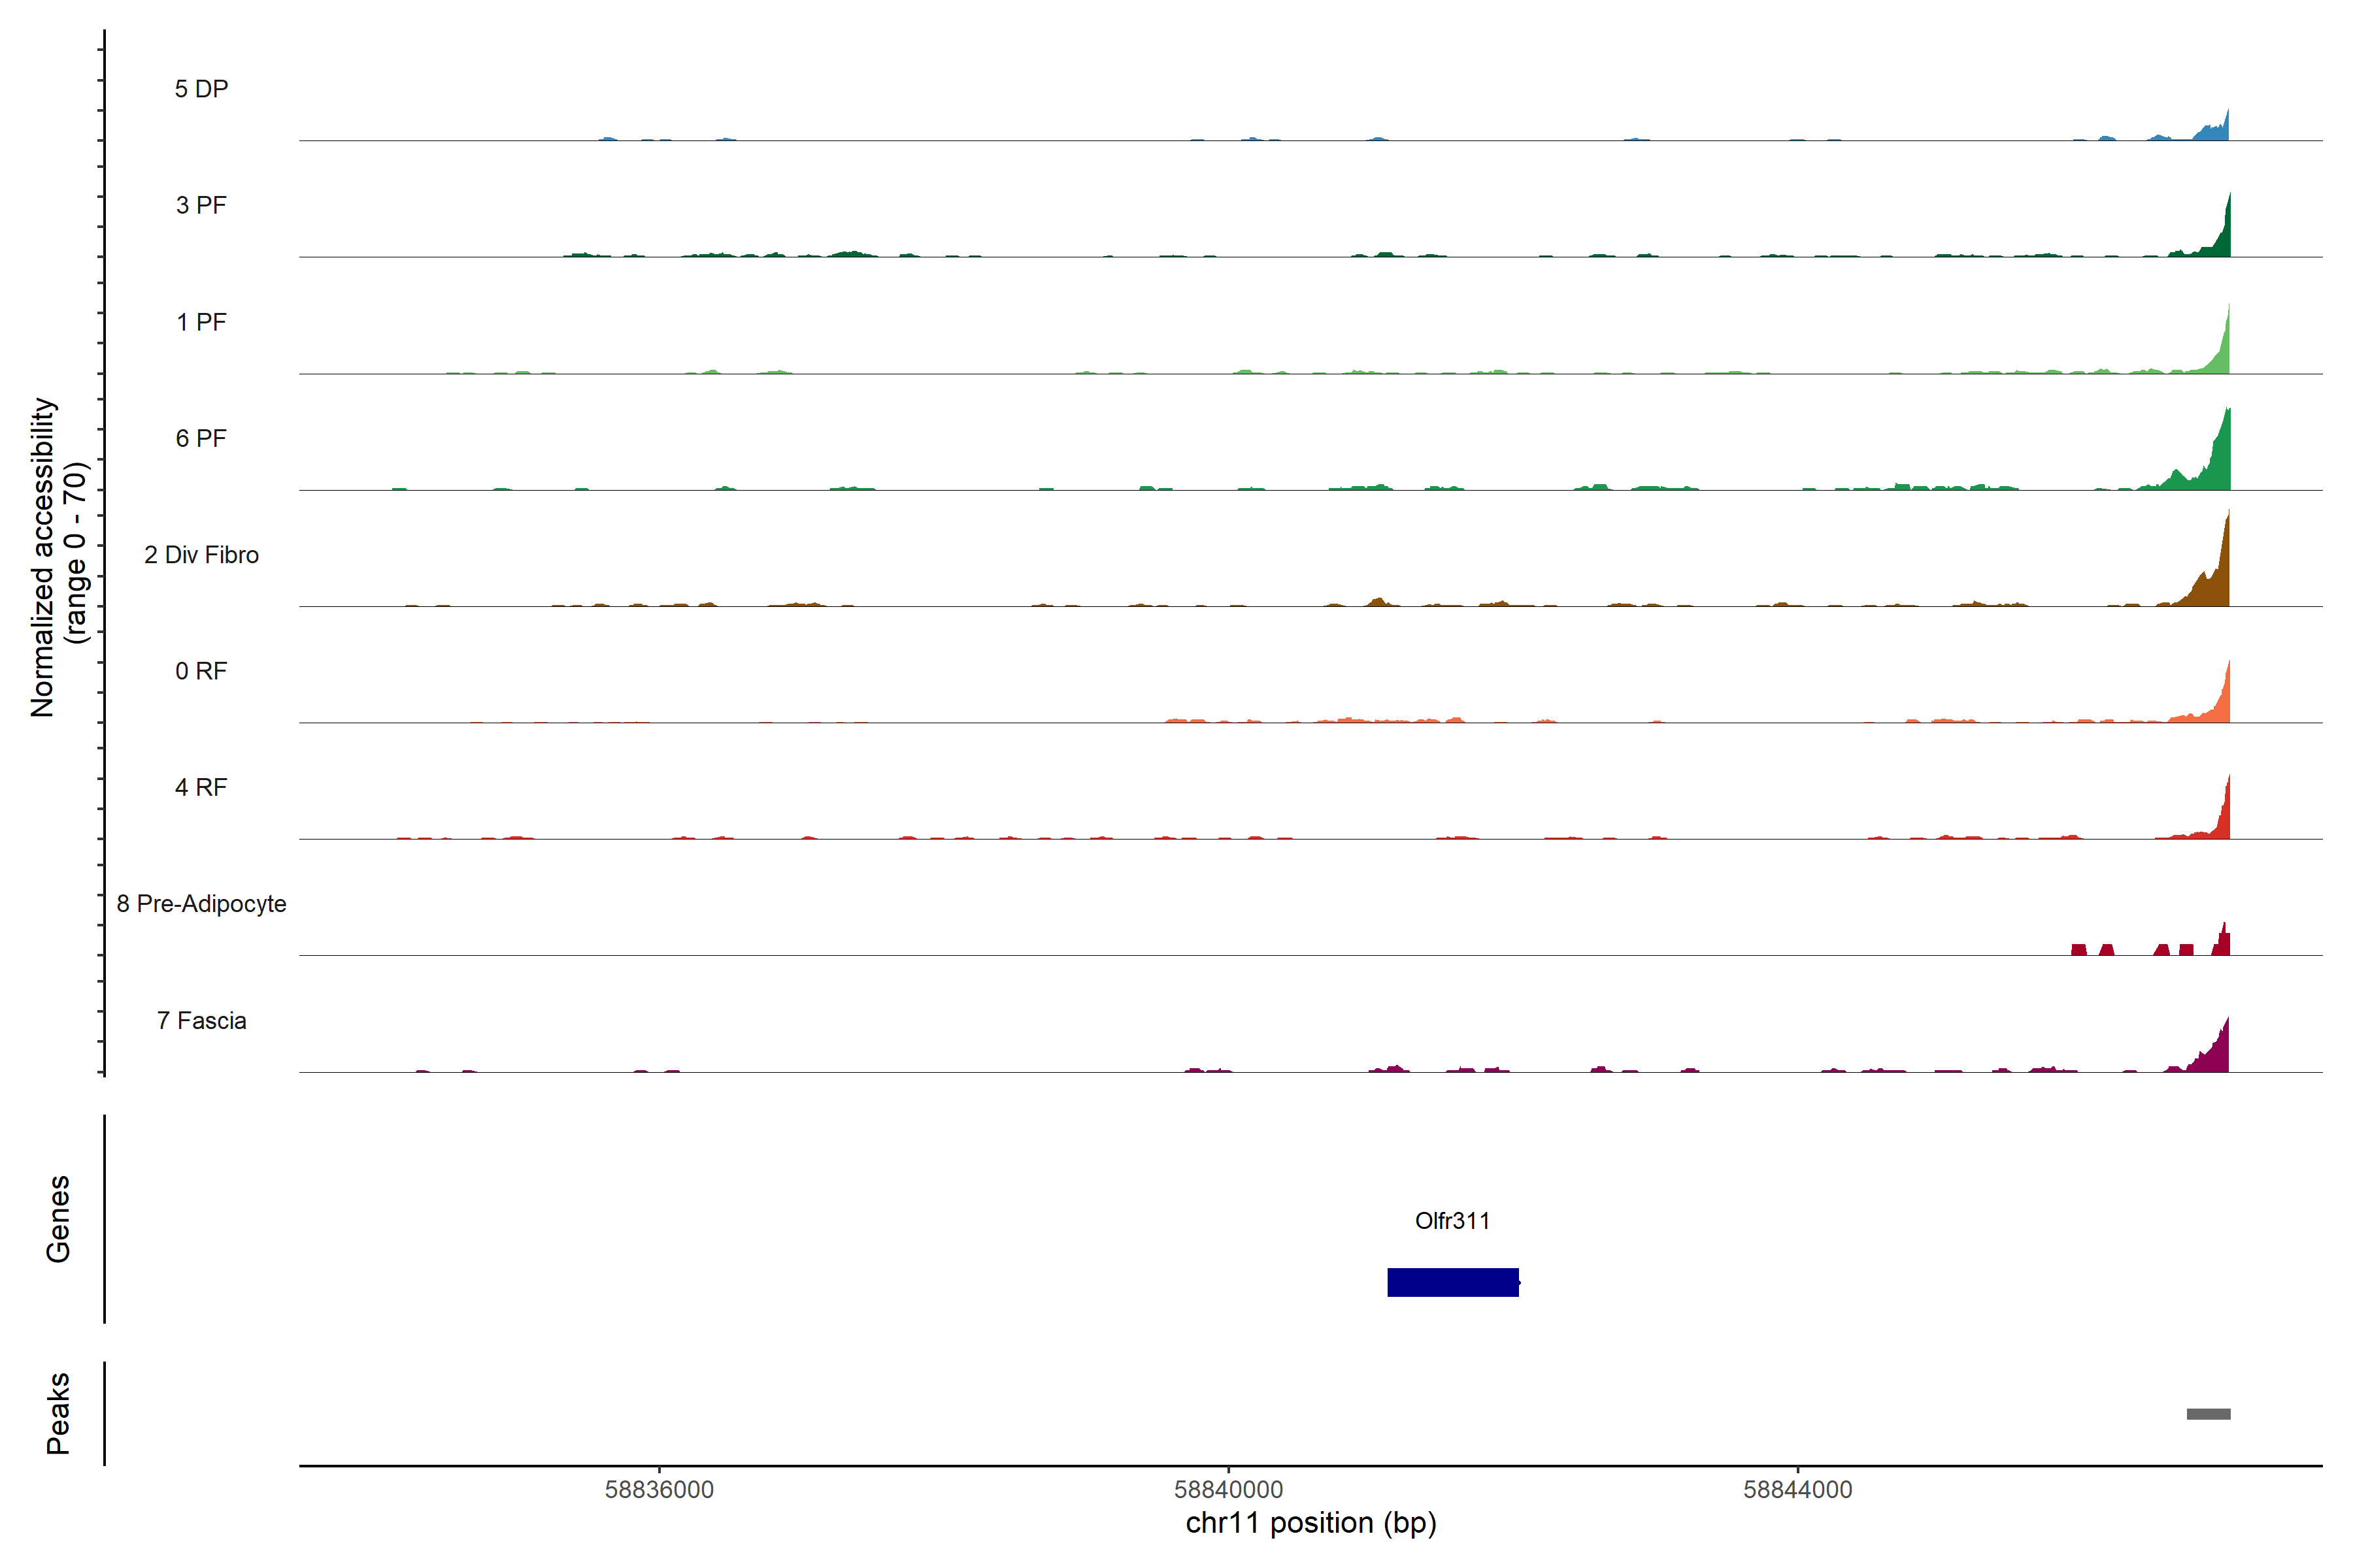Click the 58840000 axis tick label
This screenshot has width=2353, height=1568.
1229,1490
